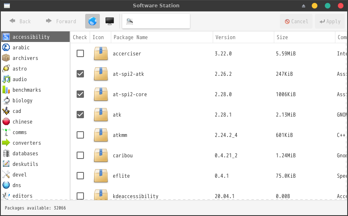Click the astro planet icon
Image resolution: width=348 pixels, height=216 pixels.
[x=6, y=68]
